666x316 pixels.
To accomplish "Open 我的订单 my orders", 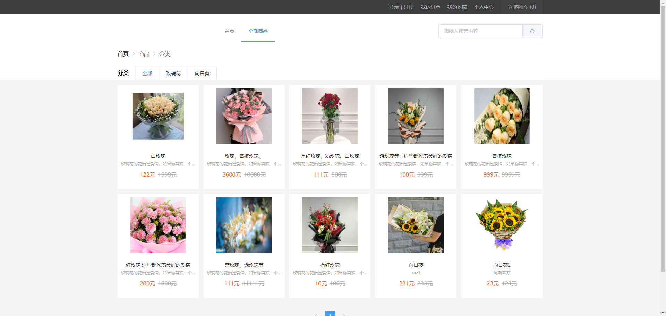I will coord(430,7).
